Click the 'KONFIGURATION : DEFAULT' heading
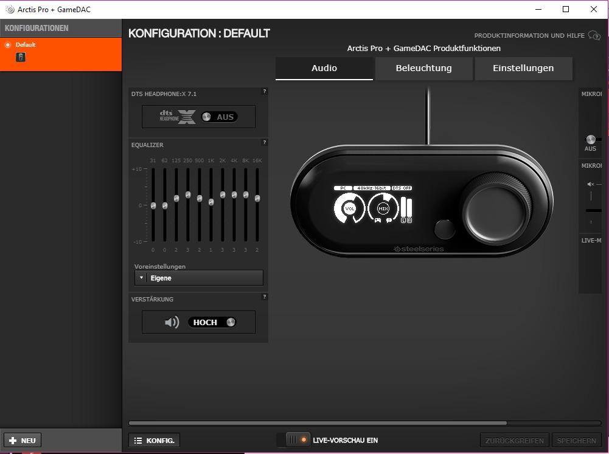This screenshot has width=609, height=454. pos(199,33)
